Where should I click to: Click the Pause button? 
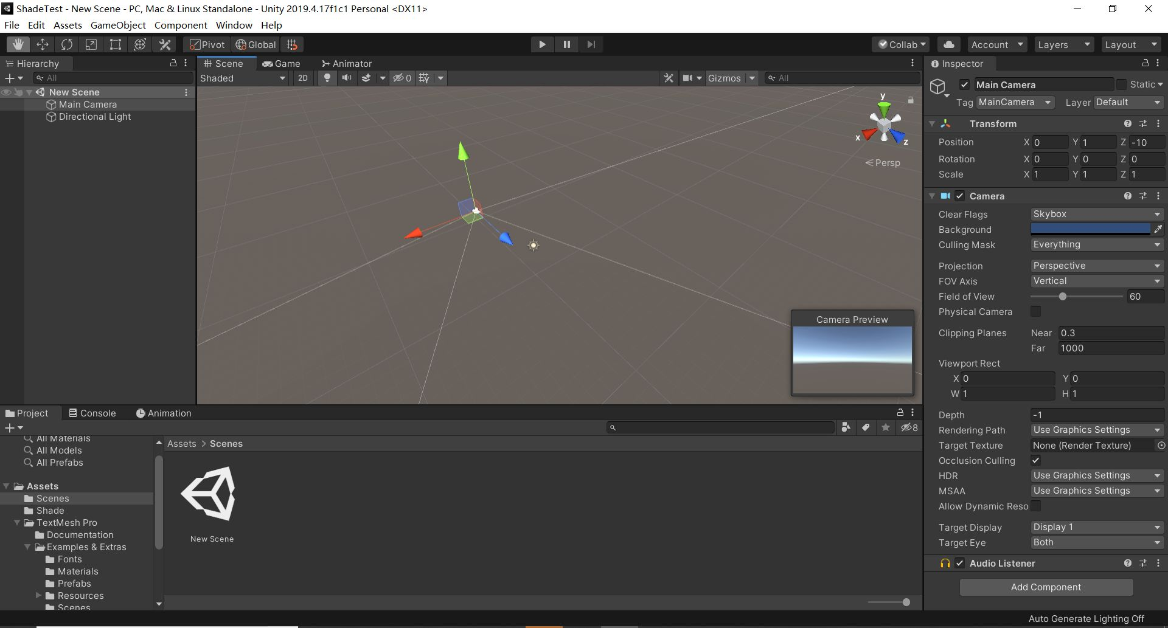pos(566,44)
